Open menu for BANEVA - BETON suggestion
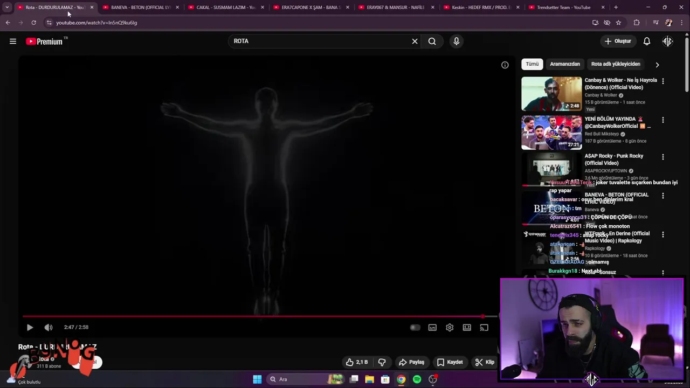The height and width of the screenshot is (388, 690). click(x=663, y=196)
